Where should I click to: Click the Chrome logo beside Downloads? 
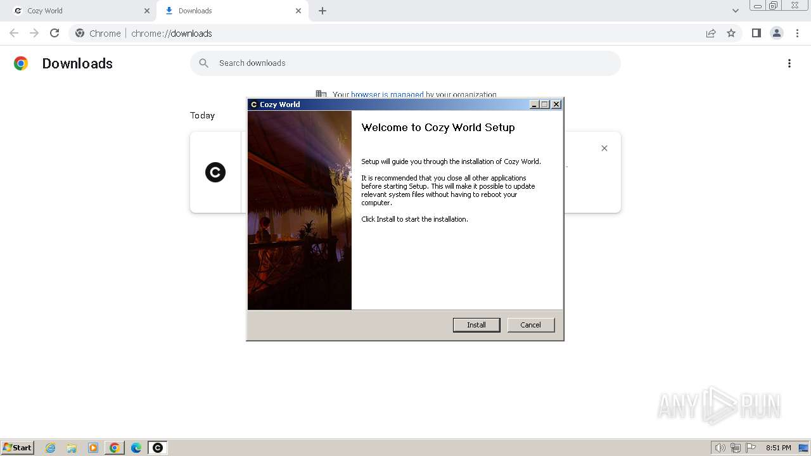click(21, 63)
